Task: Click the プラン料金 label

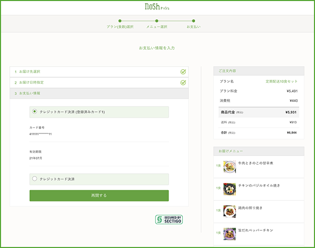Action: (x=229, y=91)
